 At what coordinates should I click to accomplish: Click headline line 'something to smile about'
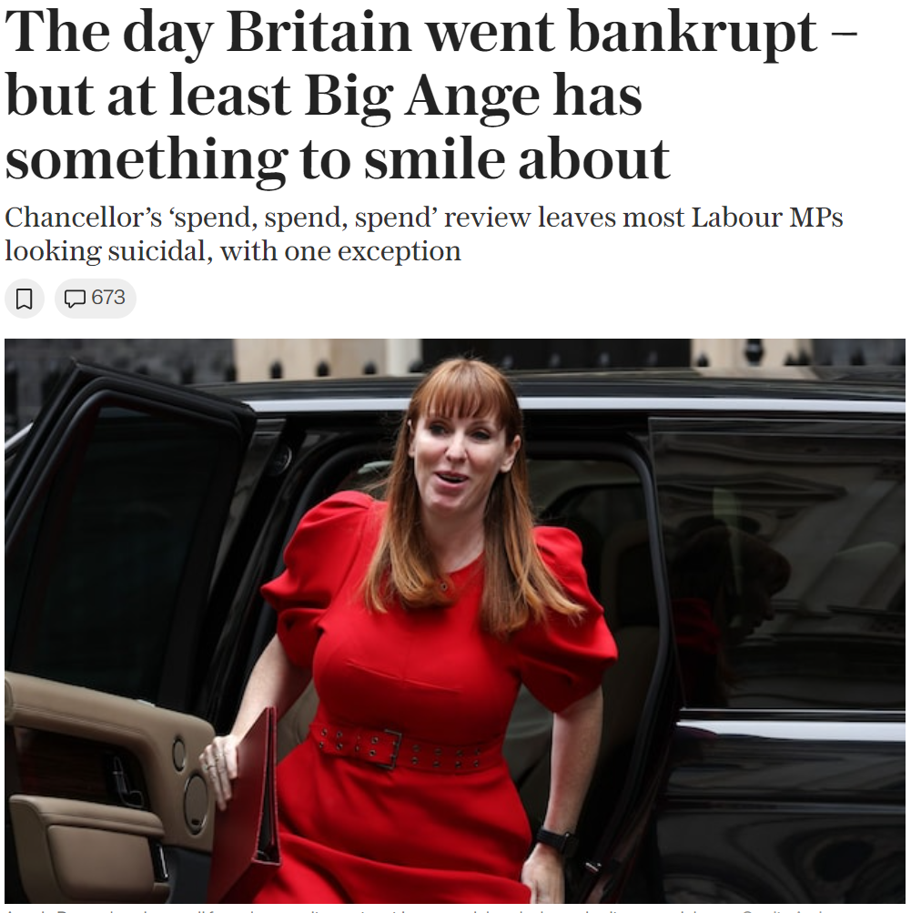(x=338, y=159)
